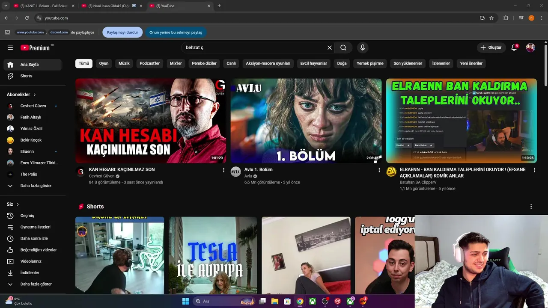The width and height of the screenshot is (548, 308).
Task: Click Onun yerine bu sekmeyi paylaş button
Action: point(176,33)
